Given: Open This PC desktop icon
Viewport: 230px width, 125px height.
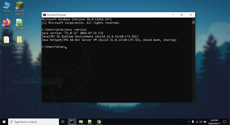Looking at the screenshot, I should [6, 7].
